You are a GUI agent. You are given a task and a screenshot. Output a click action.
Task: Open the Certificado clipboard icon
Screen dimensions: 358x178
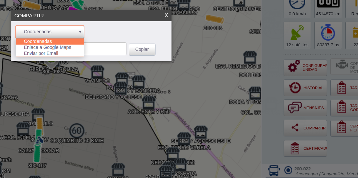click(x=295, y=148)
